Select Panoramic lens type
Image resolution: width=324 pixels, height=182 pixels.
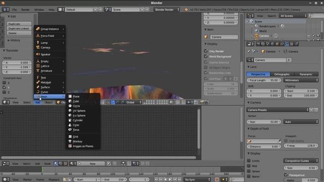306,74
